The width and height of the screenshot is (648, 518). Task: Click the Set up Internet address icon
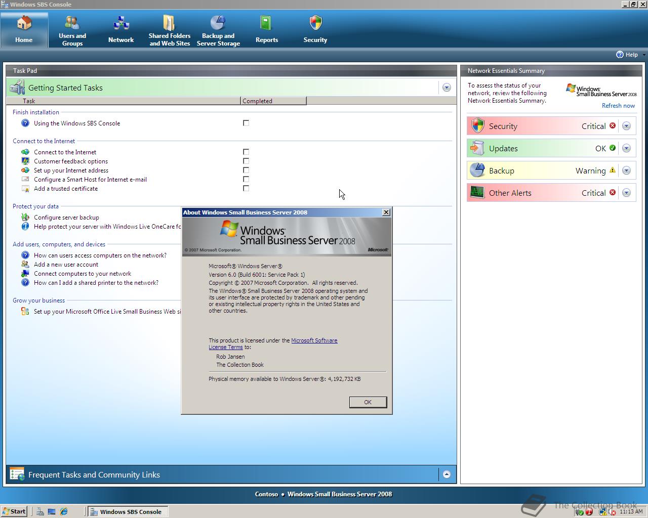click(x=25, y=170)
